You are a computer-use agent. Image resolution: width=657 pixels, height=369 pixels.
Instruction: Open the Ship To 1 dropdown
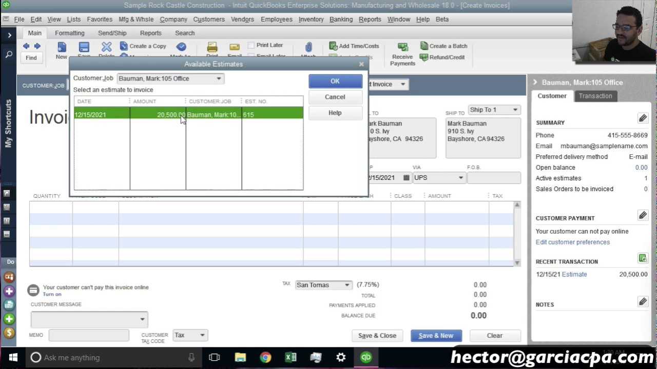515,110
